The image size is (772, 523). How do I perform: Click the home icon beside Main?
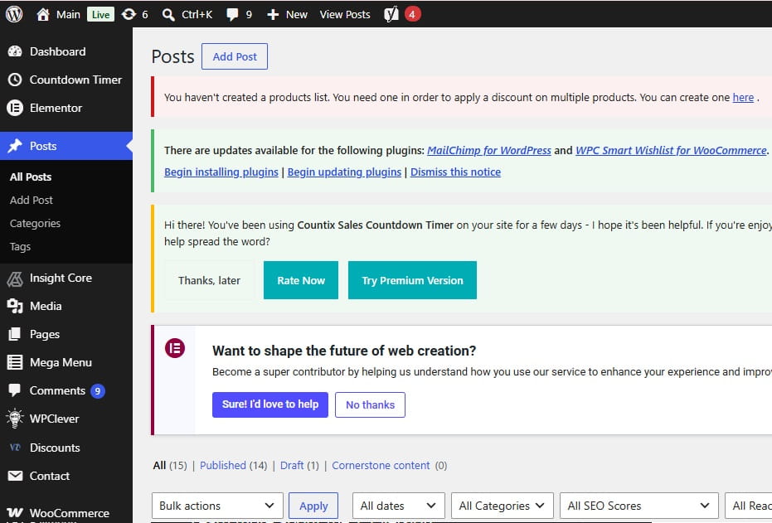click(x=43, y=14)
